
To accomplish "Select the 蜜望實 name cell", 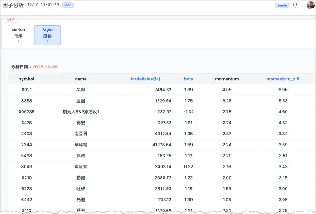I will click(x=81, y=167).
